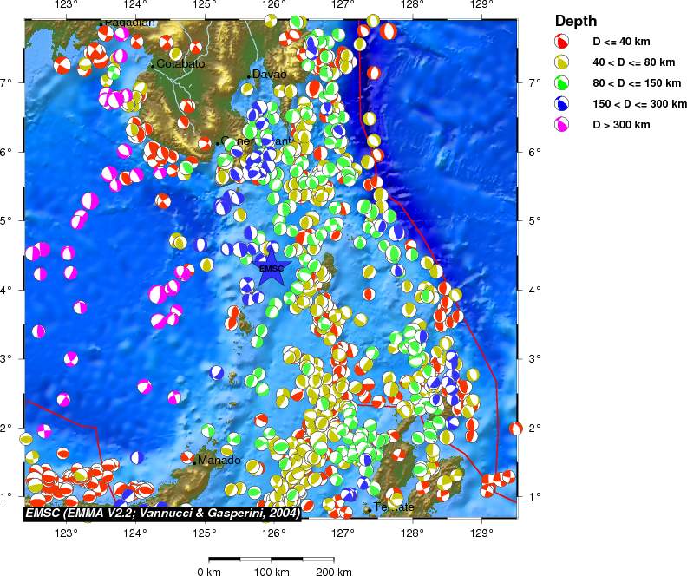This screenshot has width=687, height=576.
Task: Click the blue 150 < D <= 300 km legend symbol
Action: click(x=563, y=104)
